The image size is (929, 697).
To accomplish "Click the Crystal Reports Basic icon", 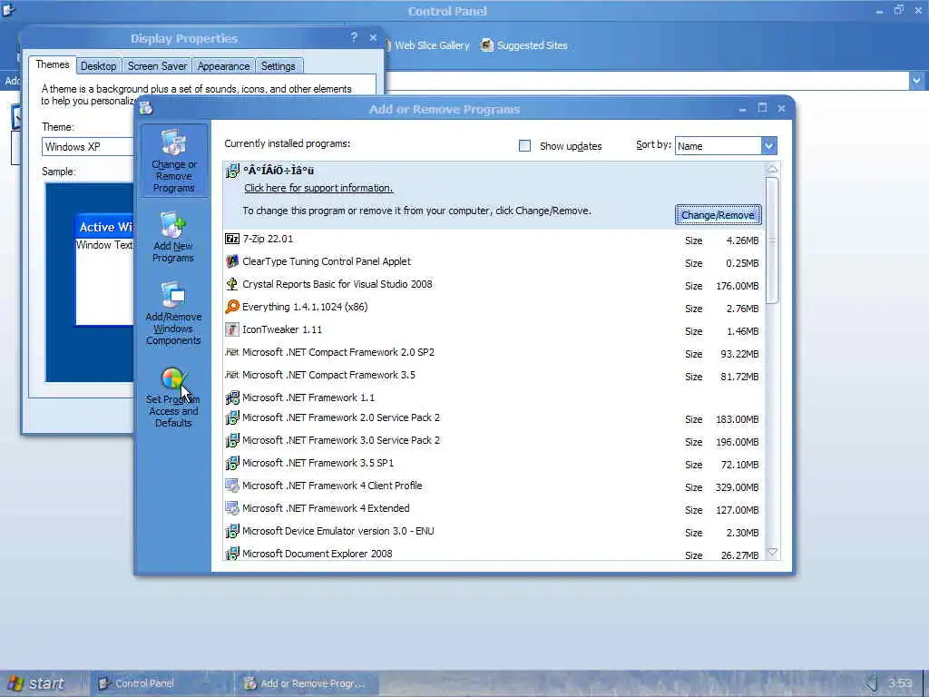I will [232, 284].
